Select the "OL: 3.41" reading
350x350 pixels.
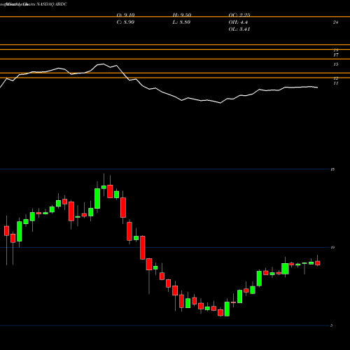239,29
